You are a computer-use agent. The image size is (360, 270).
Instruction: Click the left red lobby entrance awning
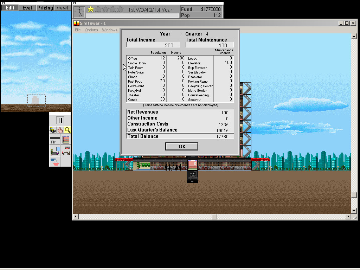tap(124, 160)
